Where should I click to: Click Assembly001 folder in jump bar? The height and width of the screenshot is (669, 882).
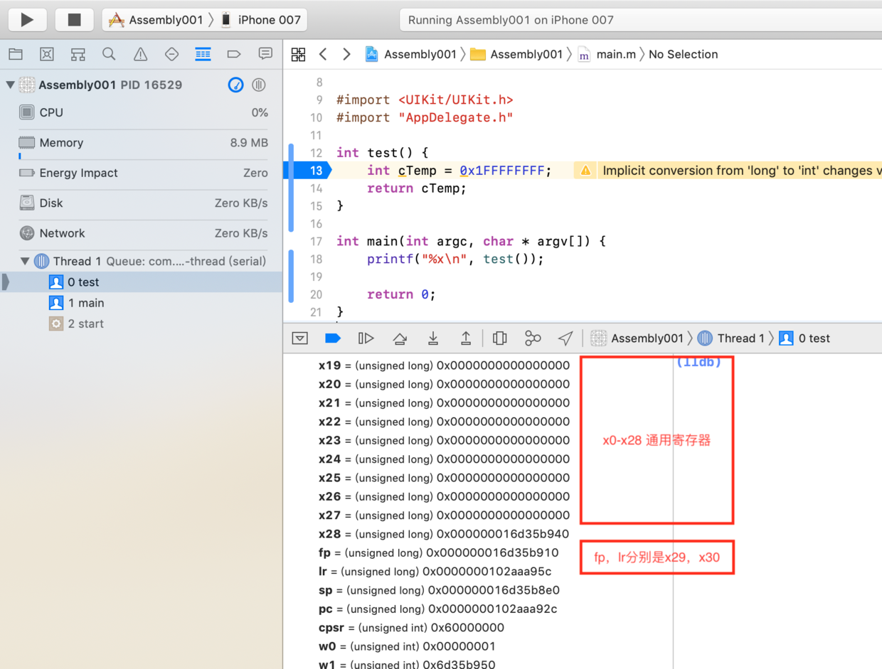(516, 55)
